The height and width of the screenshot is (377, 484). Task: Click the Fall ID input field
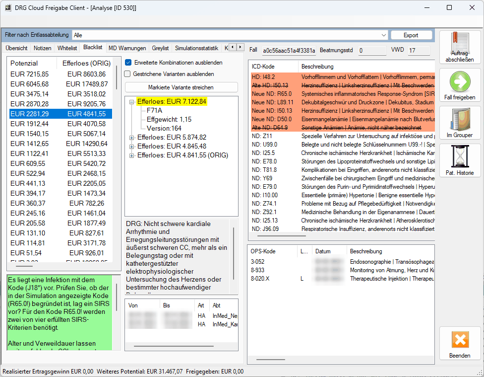tap(289, 50)
